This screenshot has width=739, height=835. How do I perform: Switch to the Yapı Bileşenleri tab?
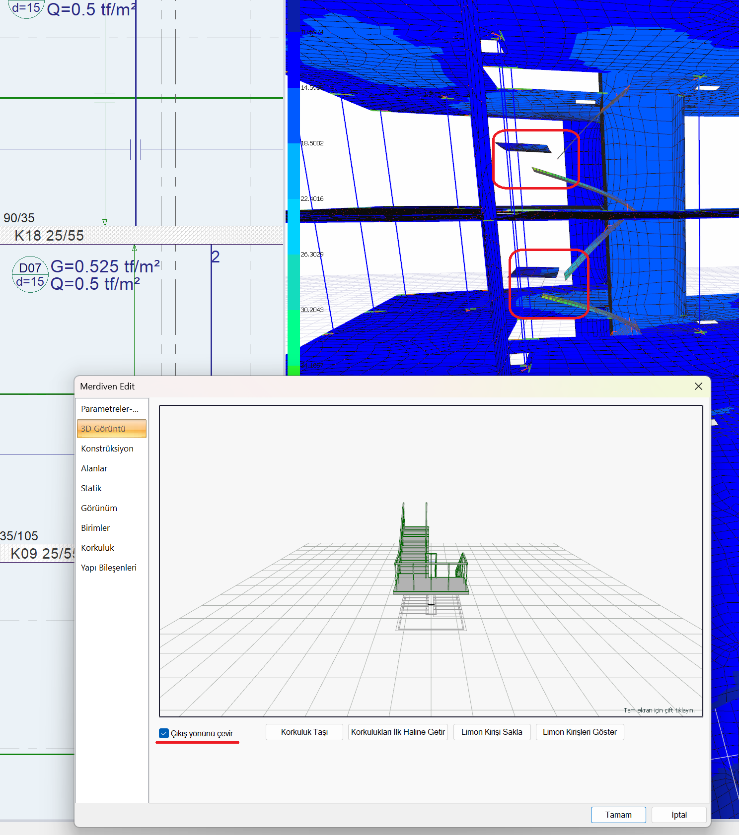click(109, 568)
